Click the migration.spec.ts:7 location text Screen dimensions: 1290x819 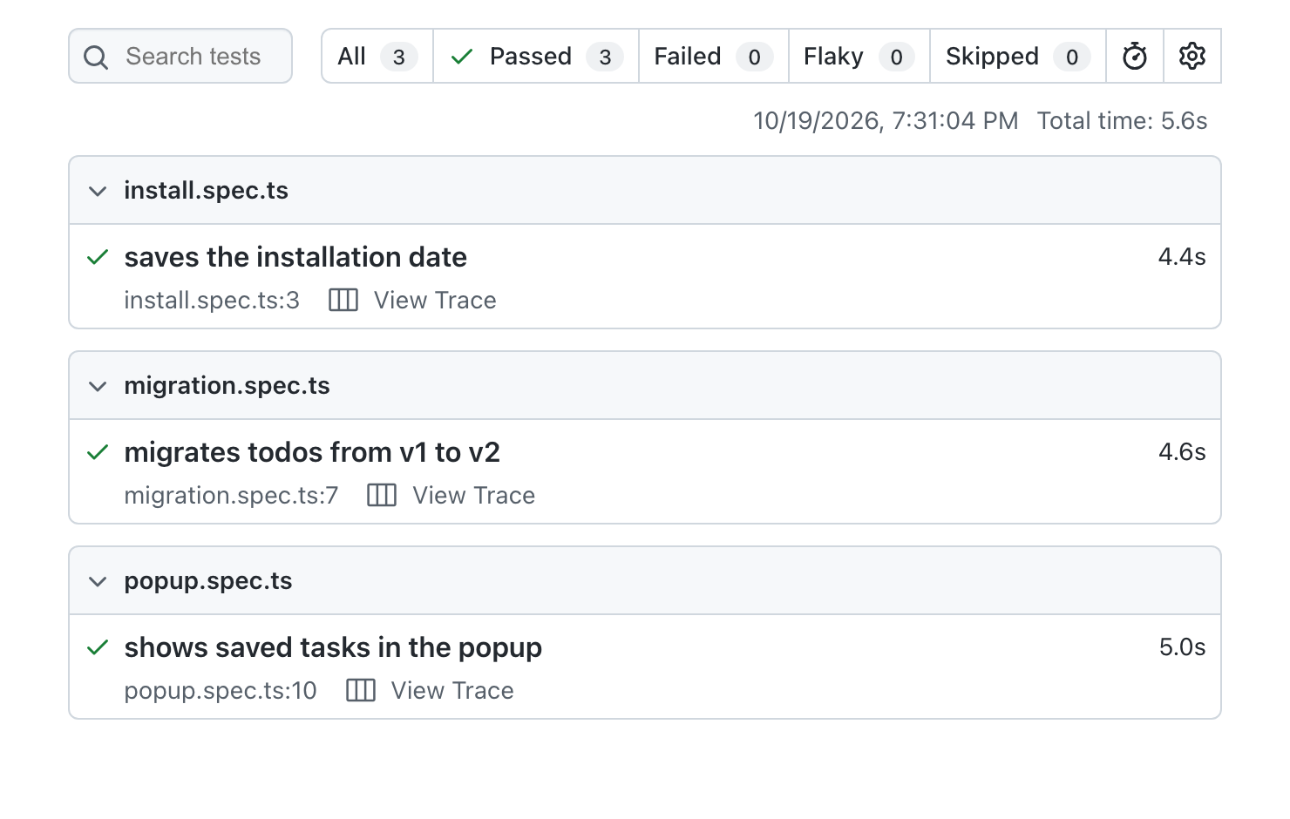coord(231,496)
